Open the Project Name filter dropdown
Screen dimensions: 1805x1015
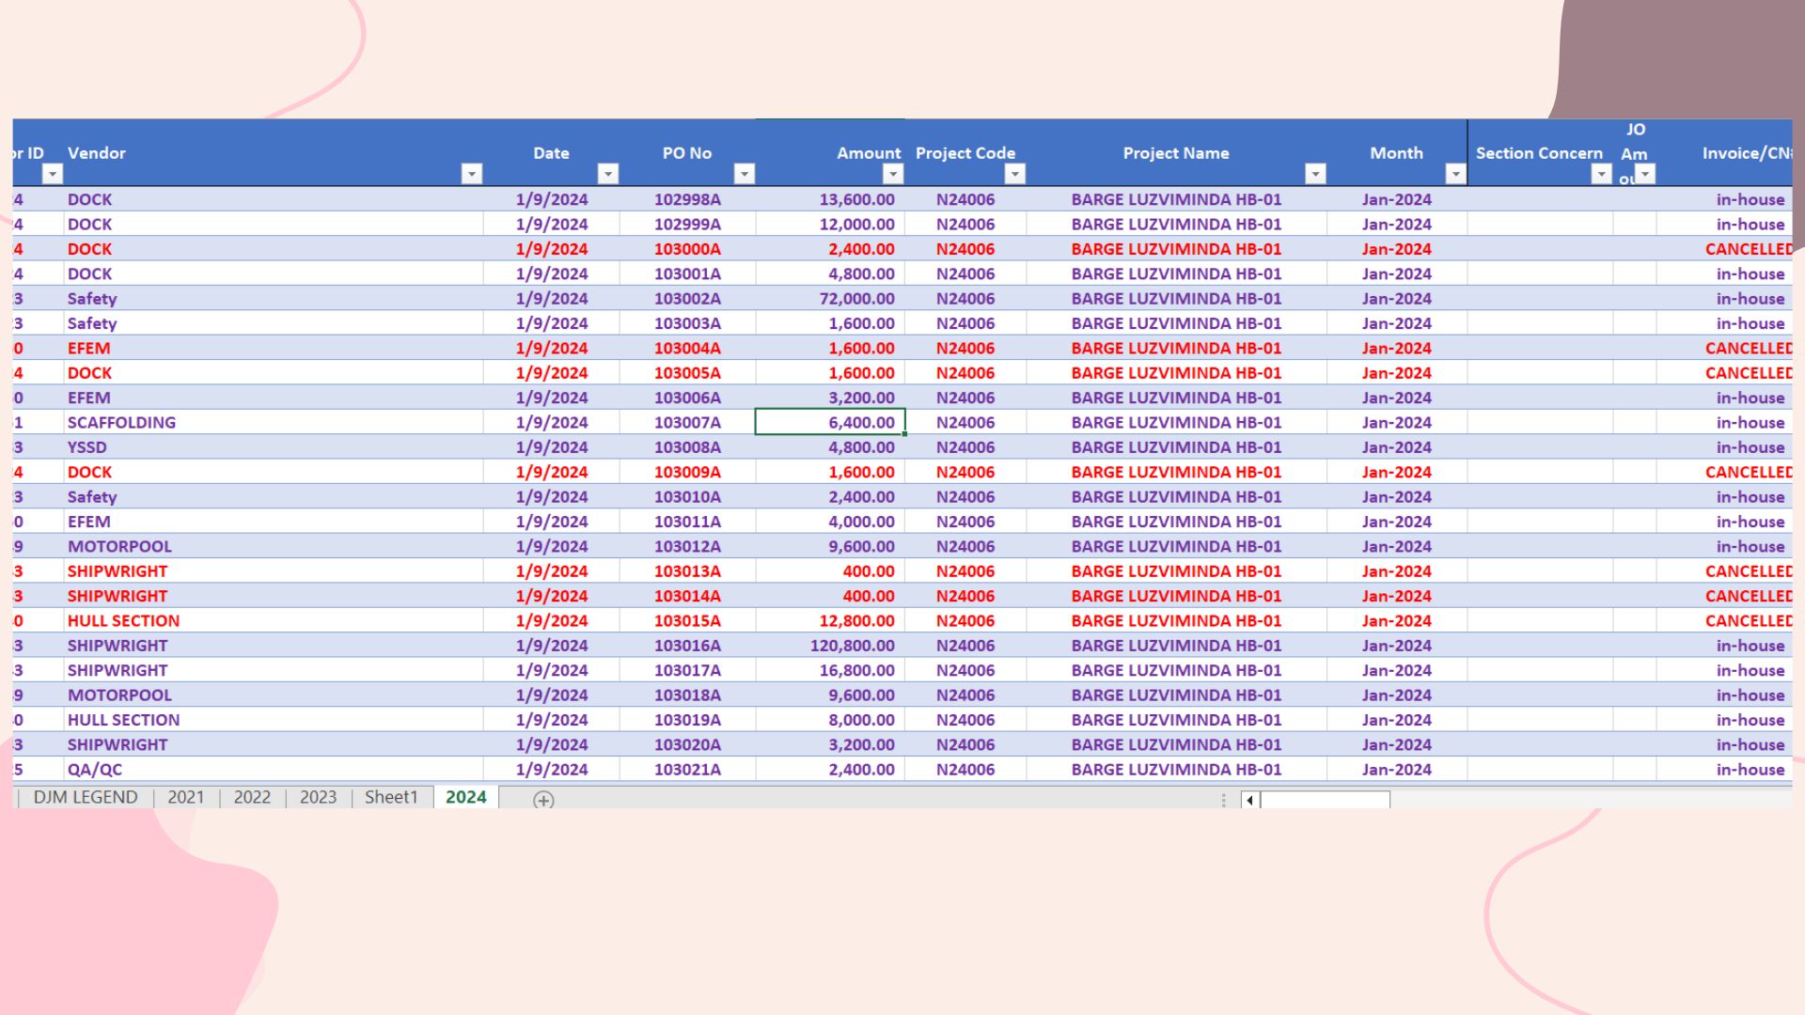click(x=1315, y=174)
